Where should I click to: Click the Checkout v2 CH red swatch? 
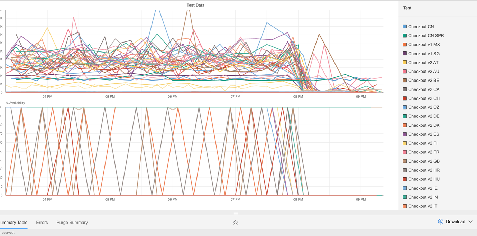[405, 98]
